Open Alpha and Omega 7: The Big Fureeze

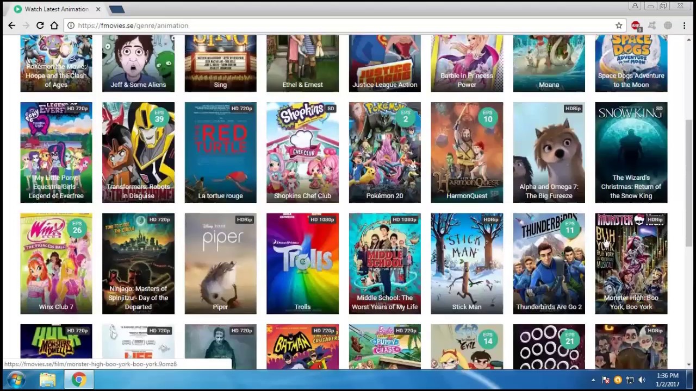point(549,153)
